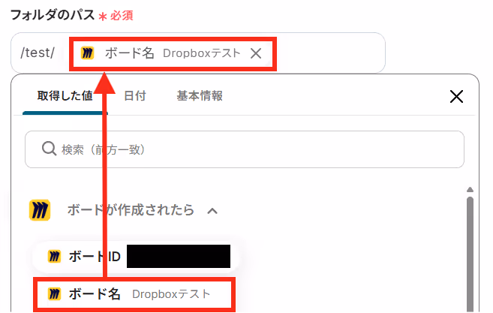Click the Miro icon next to ボード名 option

coord(54,294)
